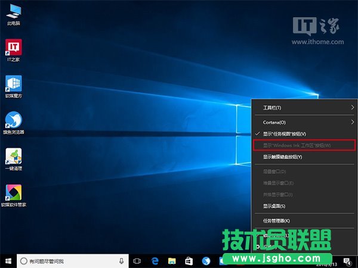Viewport: 358px width, 268px height.
Task: Launch the 旗鱼浏览器 taskbar icon
Action: (206, 261)
